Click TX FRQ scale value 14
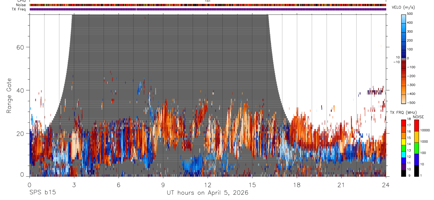This screenshot has width=434, height=200. tap(409, 144)
